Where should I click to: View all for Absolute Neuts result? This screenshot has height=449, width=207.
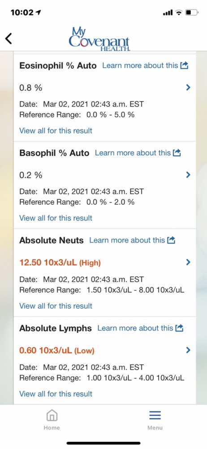(x=56, y=306)
